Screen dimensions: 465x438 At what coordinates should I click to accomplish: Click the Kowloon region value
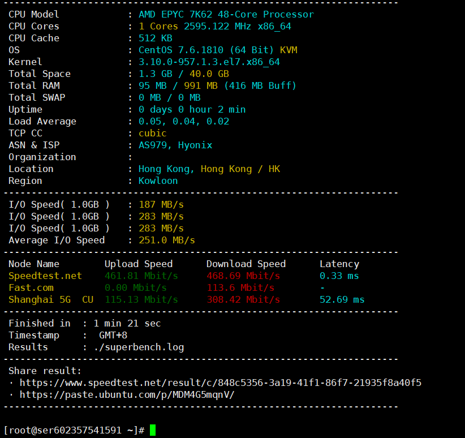point(158,181)
